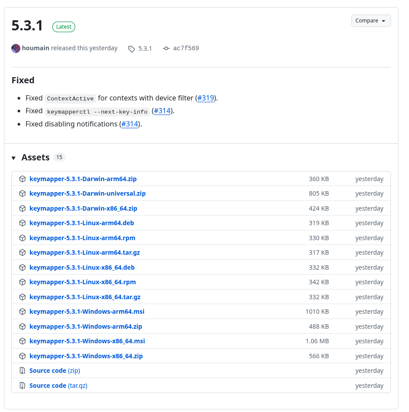
Task: Open #314 link next to keymapperctl fix
Action: point(162,111)
